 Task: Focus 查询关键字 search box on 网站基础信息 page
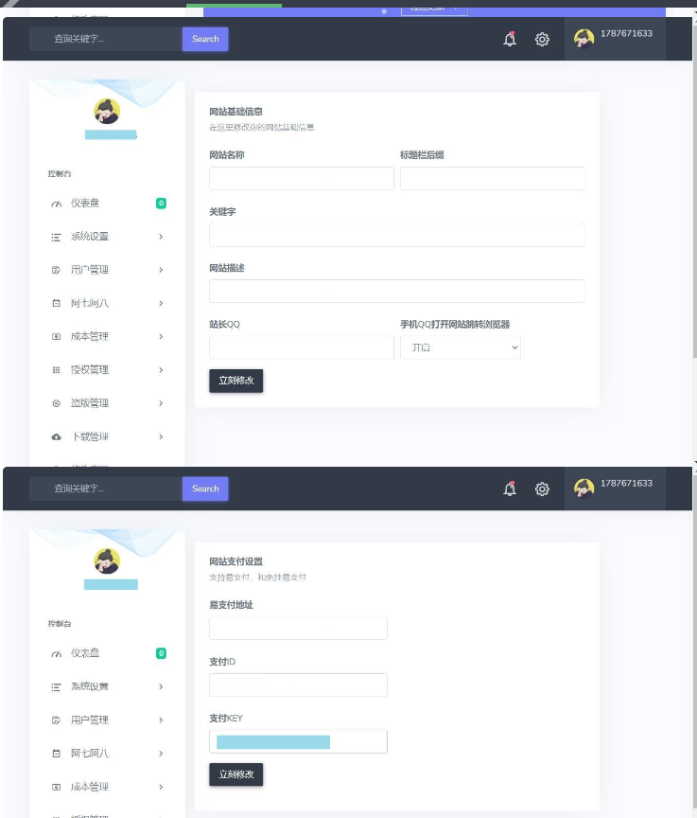(x=106, y=39)
